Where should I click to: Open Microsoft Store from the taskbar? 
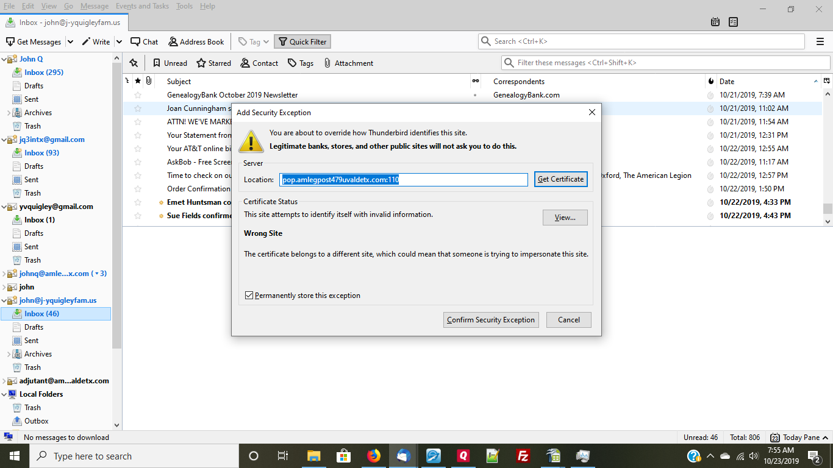click(344, 456)
